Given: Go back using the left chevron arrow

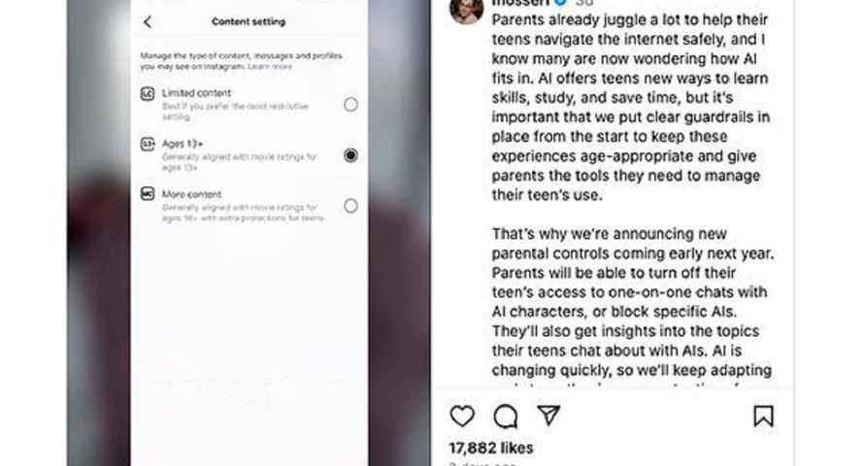Looking at the screenshot, I should [148, 22].
